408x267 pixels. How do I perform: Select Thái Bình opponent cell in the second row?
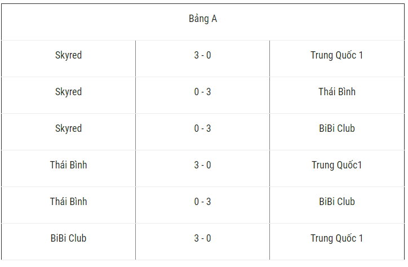(x=337, y=92)
